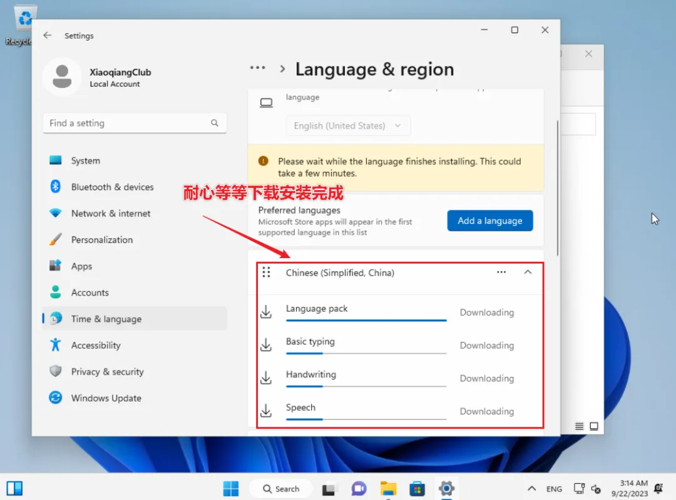Click the Speech download icon
This screenshot has width=676, height=500.
pyautogui.click(x=266, y=411)
